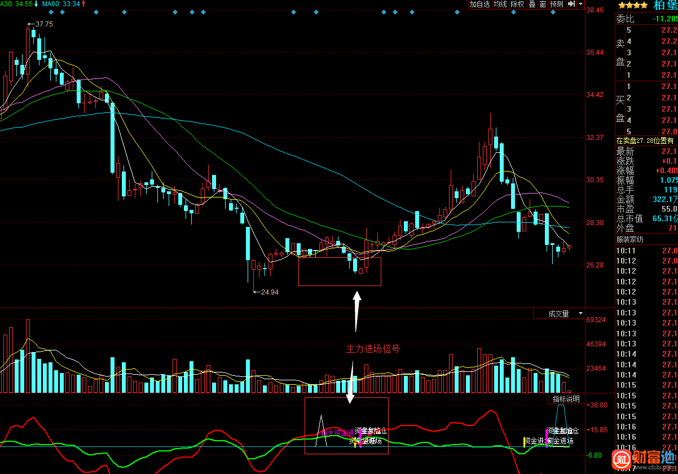Toggle 除权 price adjustment mode

click(517, 4)
